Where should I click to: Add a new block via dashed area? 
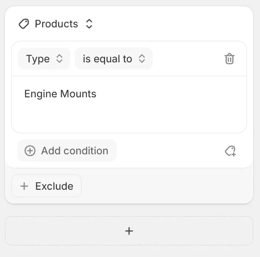coord(129,231)
